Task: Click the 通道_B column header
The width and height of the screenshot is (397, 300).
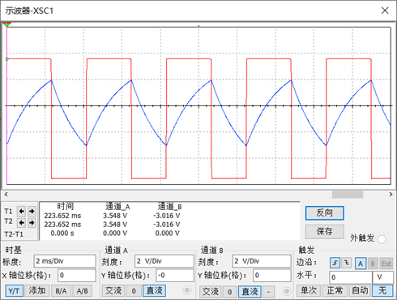Action: click(169, 207)
